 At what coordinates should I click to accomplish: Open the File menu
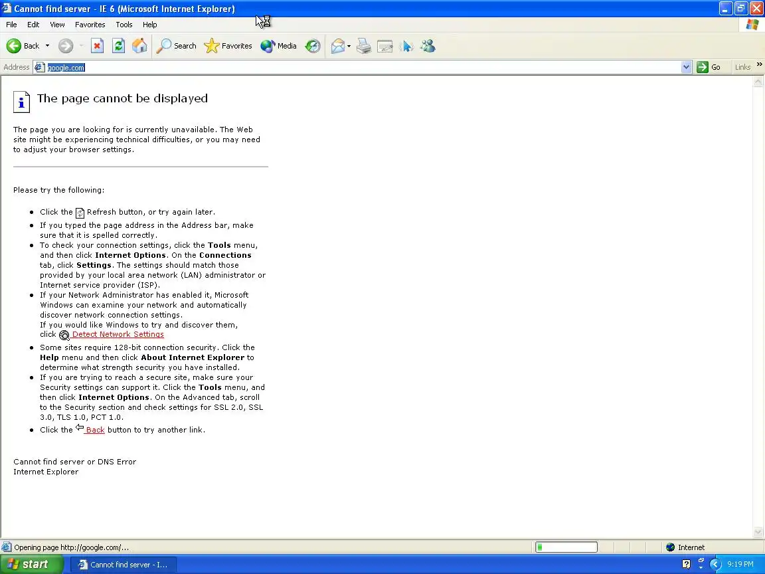[11, 25]
